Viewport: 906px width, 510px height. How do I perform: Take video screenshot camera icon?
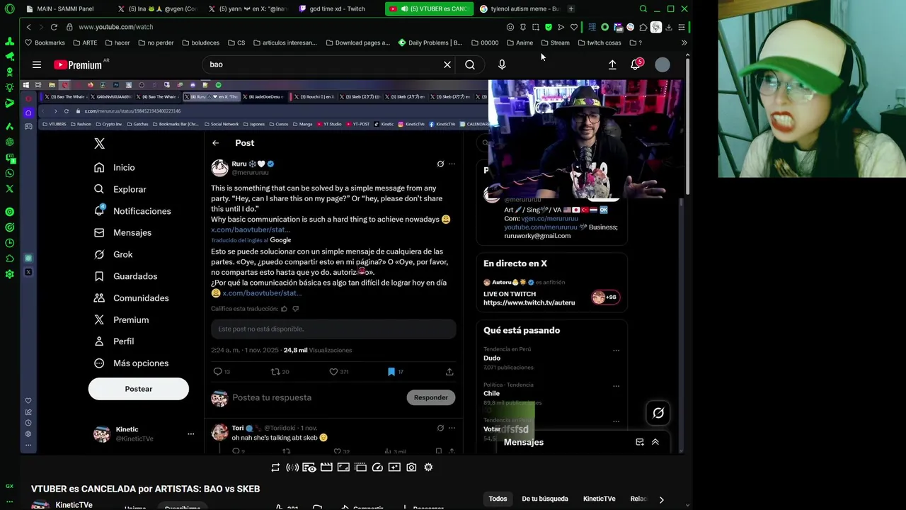click(411, 467)
